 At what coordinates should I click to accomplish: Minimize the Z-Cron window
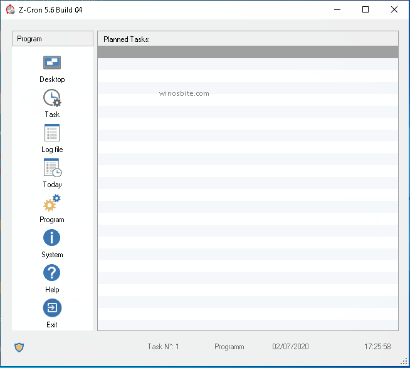tap(337, 9)
